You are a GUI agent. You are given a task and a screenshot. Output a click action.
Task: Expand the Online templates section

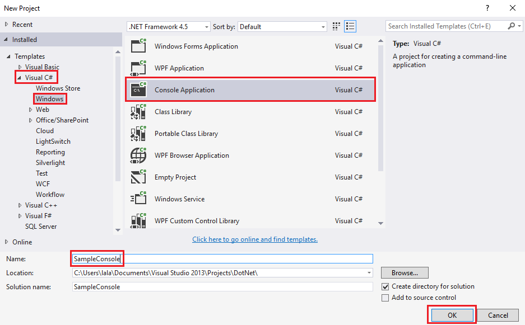pos(7,242)
